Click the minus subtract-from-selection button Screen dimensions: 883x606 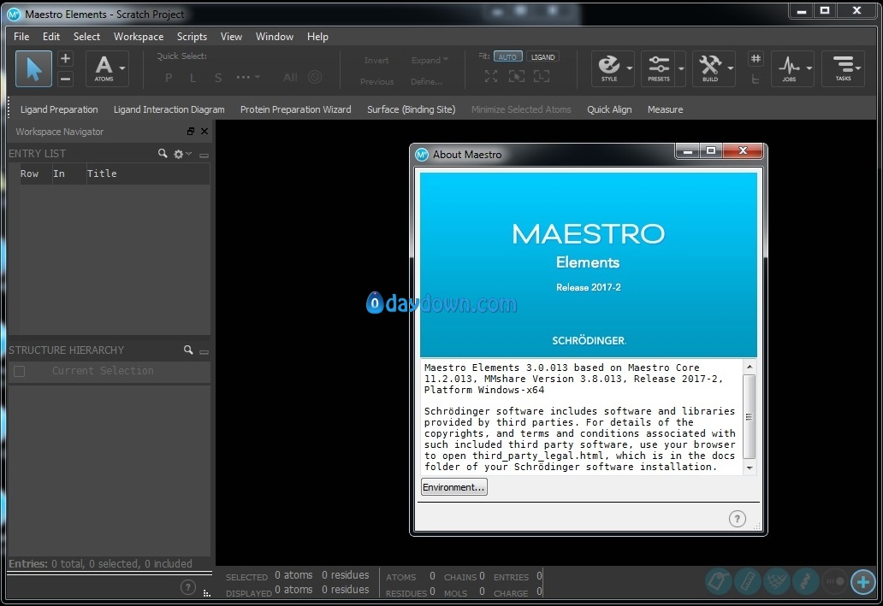coord(65,79)
